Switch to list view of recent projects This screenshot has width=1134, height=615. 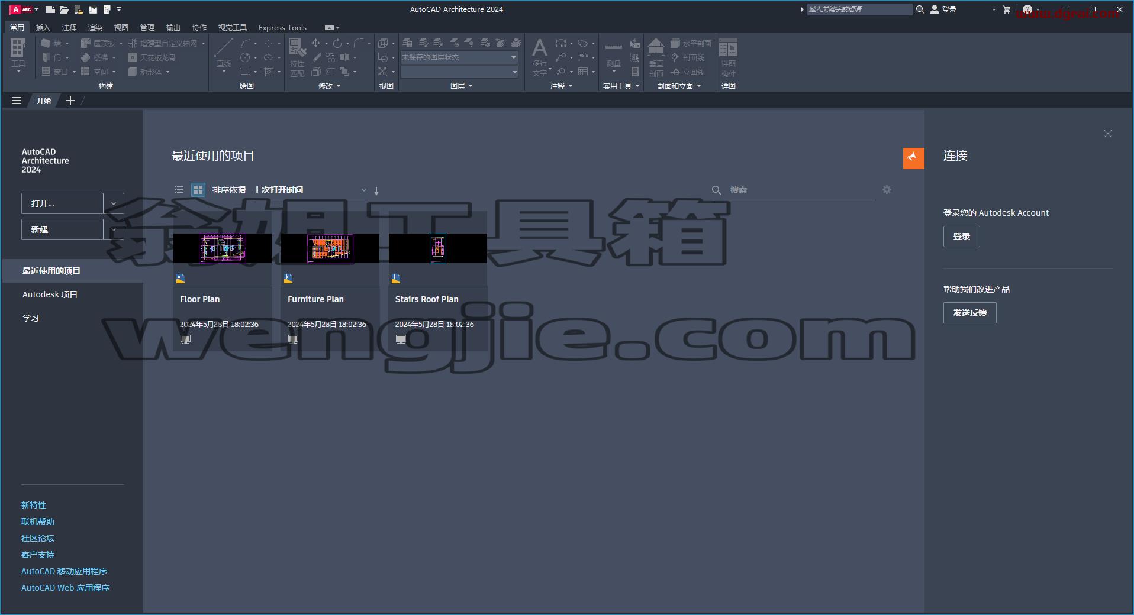[x=179, y=190]
